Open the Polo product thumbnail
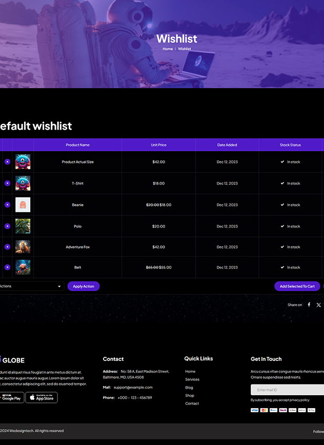The height and width of the screenshot is (445, 324). click(23, 226)
